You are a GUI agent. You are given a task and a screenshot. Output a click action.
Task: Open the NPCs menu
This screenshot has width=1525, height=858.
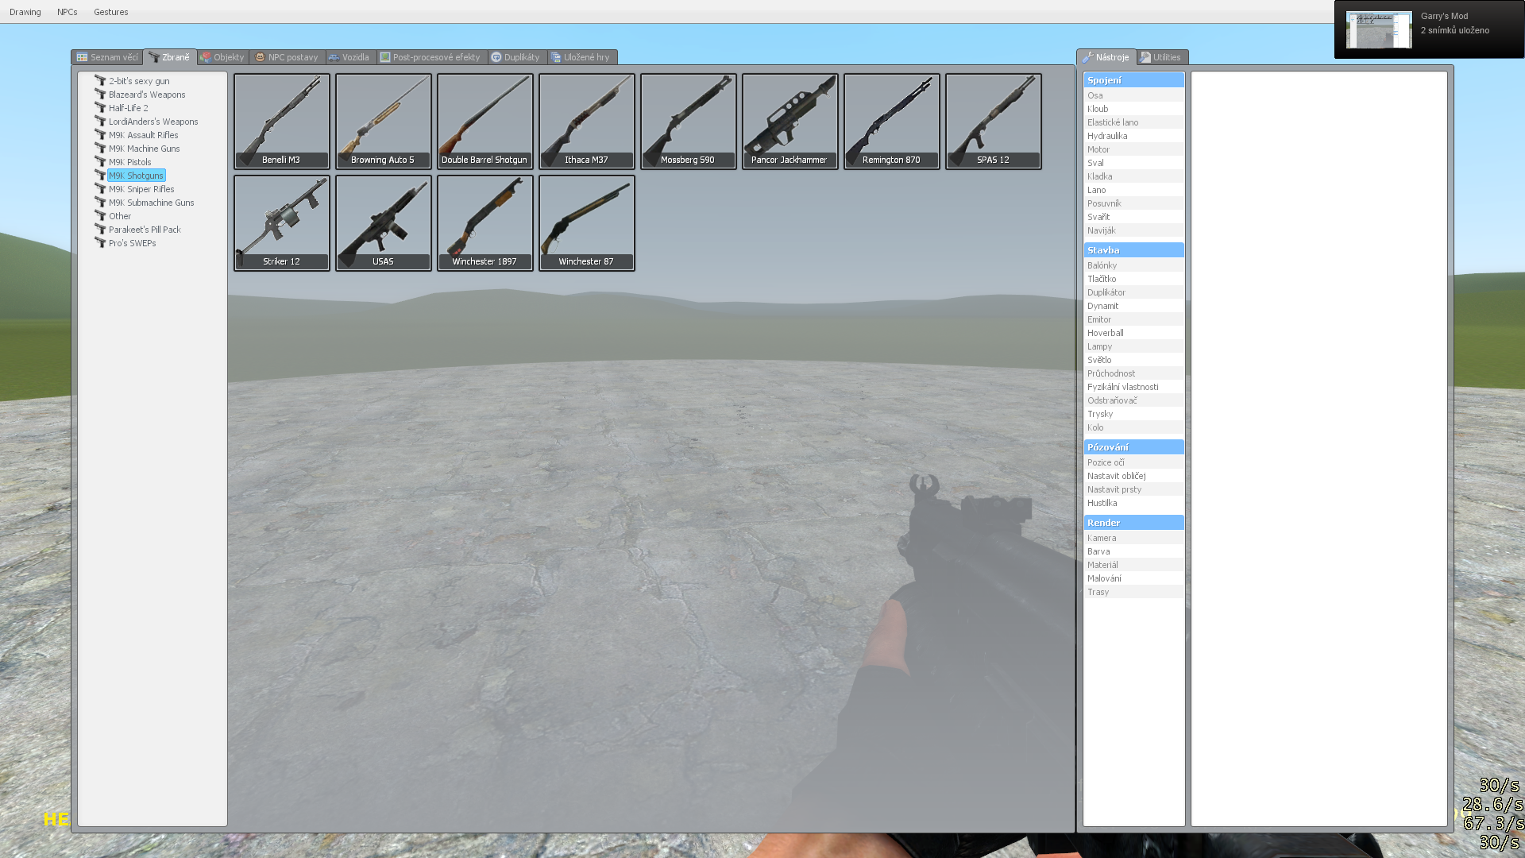point(68,12)
